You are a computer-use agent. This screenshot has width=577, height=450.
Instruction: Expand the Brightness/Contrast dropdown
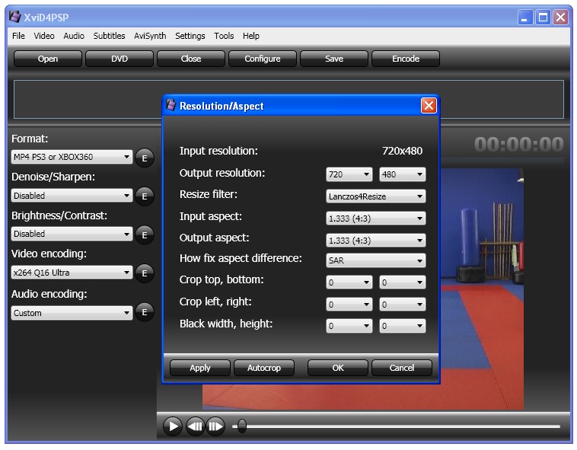click(x=72, y=234)
